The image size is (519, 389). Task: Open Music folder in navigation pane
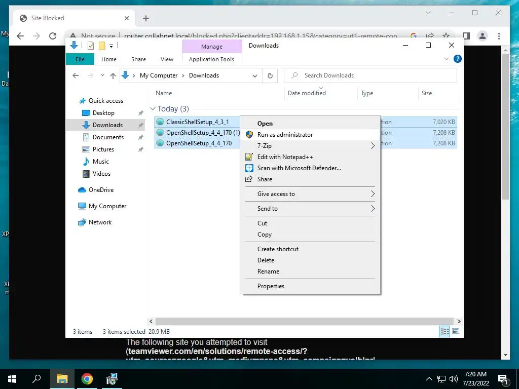pos(101,162)
